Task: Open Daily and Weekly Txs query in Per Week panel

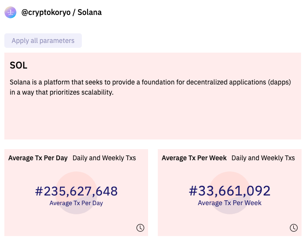Action: click(263, 158)
